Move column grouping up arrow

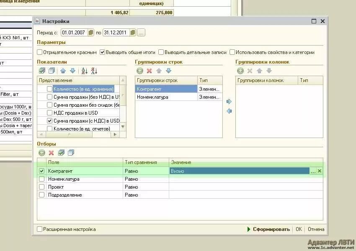pos(260,71)
